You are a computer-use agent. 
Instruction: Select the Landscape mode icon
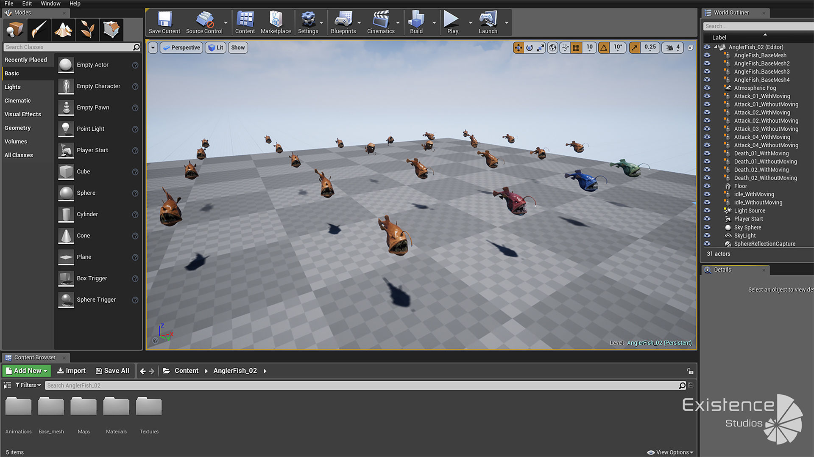(63, 30)
